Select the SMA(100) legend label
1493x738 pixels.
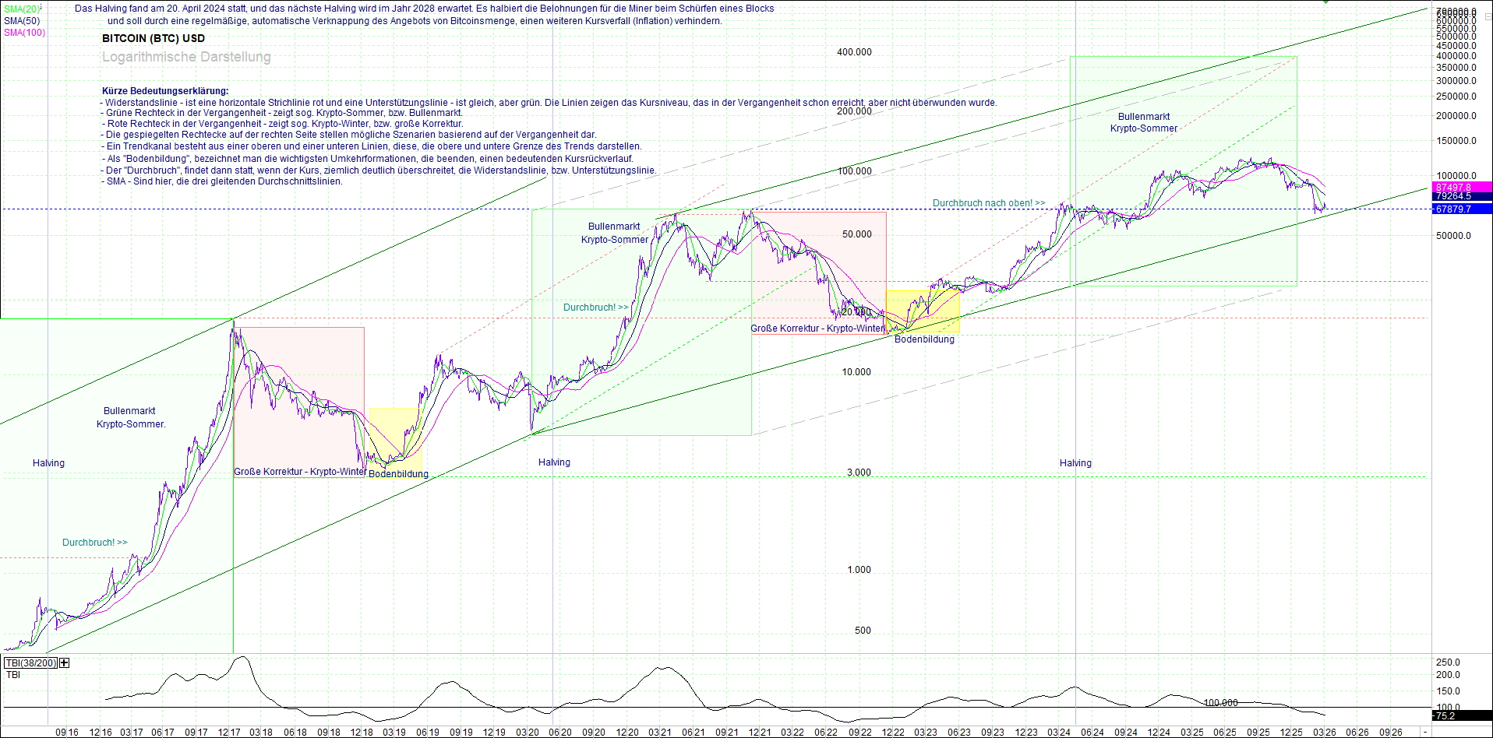click(24, 33)
